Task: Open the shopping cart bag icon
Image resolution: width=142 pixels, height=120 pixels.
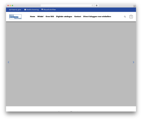Action: tap(131, 17)
